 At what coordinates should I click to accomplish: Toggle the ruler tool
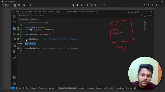87,5
